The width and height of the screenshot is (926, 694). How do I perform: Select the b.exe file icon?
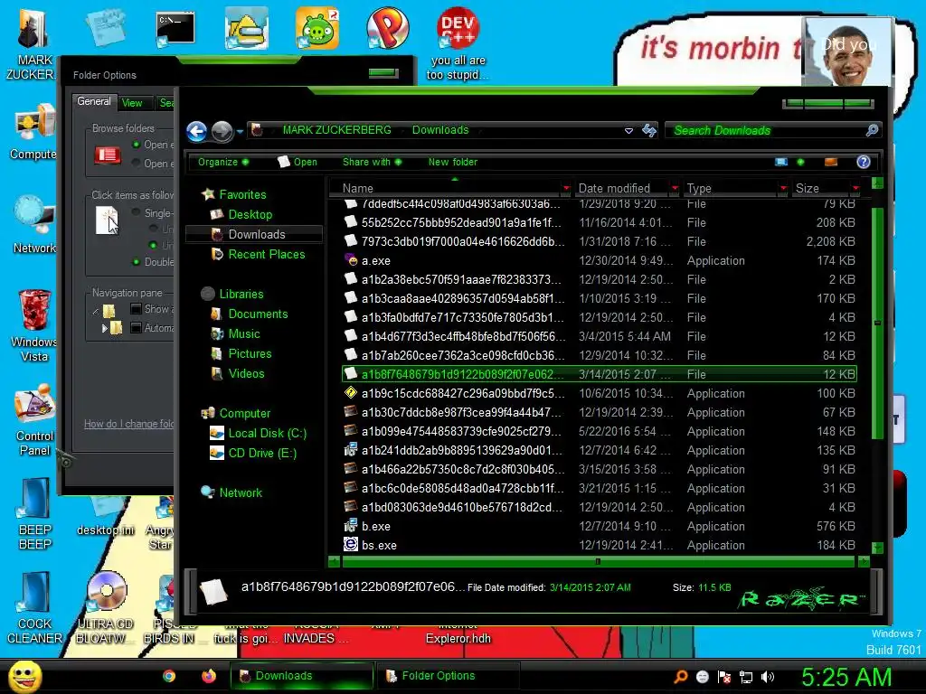[x=351, y=526]
